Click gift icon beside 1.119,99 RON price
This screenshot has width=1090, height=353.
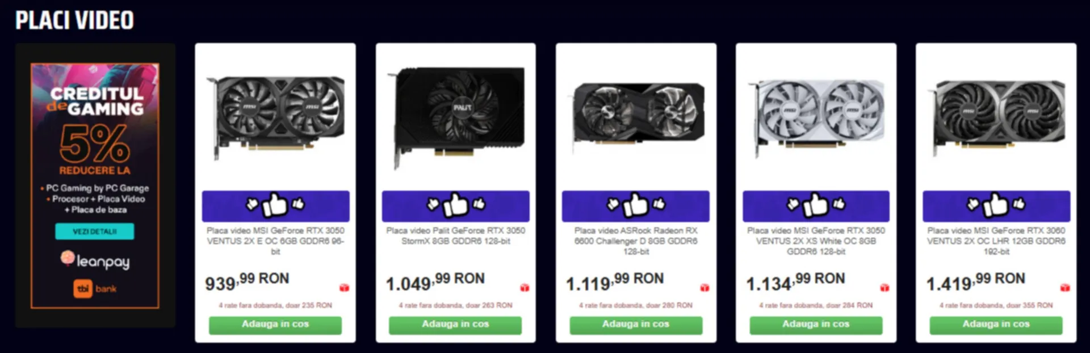(705, 288)
